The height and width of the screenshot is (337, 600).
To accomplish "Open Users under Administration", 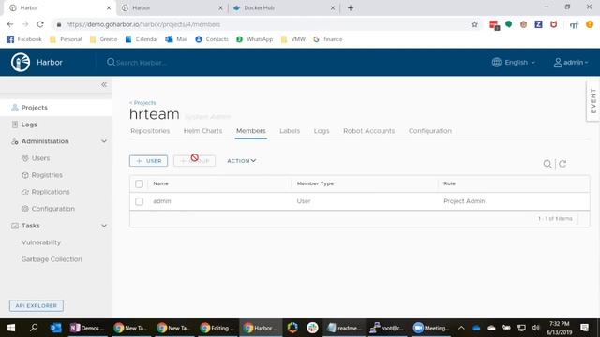I will 40,158.
